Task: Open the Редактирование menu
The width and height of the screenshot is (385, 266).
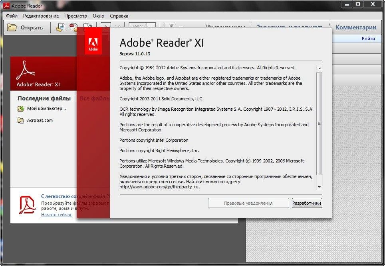Action: (x=41, y=16)
